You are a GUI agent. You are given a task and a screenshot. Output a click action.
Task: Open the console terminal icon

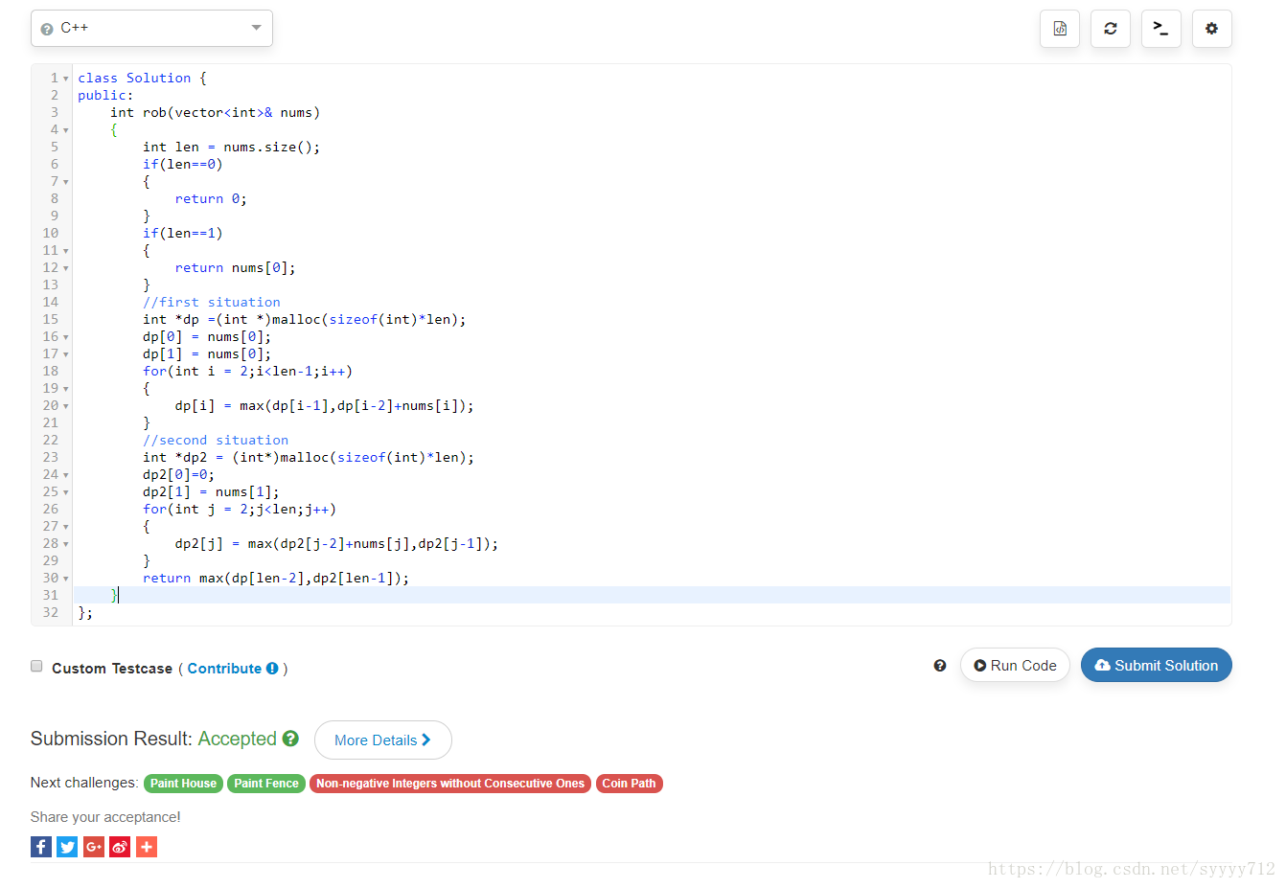coord(1161,29)
